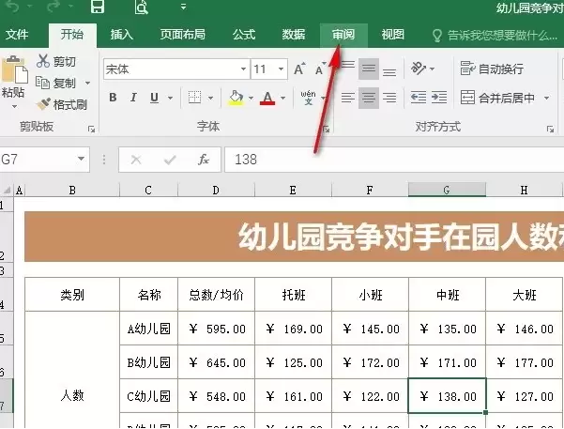Open the 插入 ribbon tab

(122, 35)
